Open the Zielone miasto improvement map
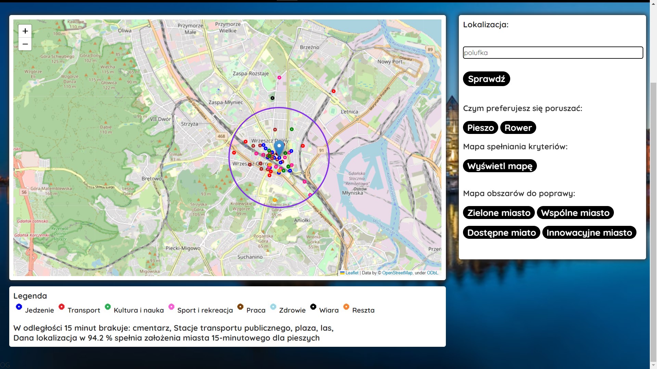Screen dimensions: 657x369 499,213
